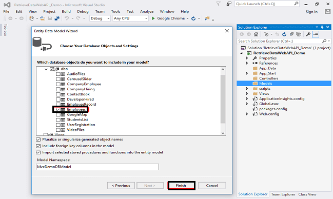
Task: Click Solution Explorer Show All Files icon
Action: 299,34
